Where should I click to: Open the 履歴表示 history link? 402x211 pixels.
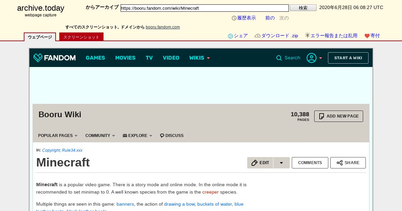click(247, 18)
